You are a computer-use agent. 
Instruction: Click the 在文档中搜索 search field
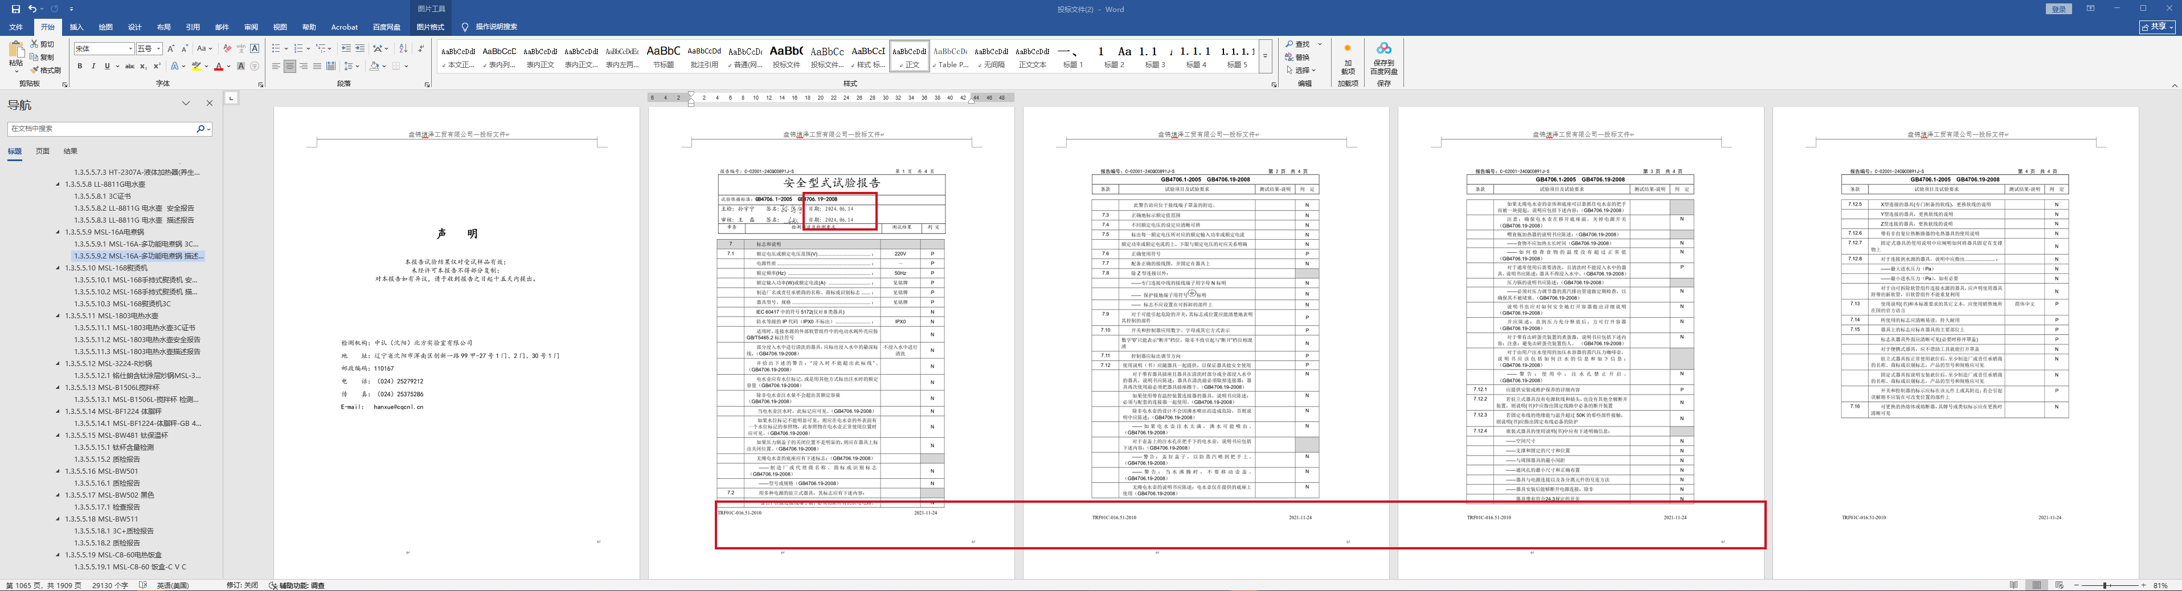point(101,129)
